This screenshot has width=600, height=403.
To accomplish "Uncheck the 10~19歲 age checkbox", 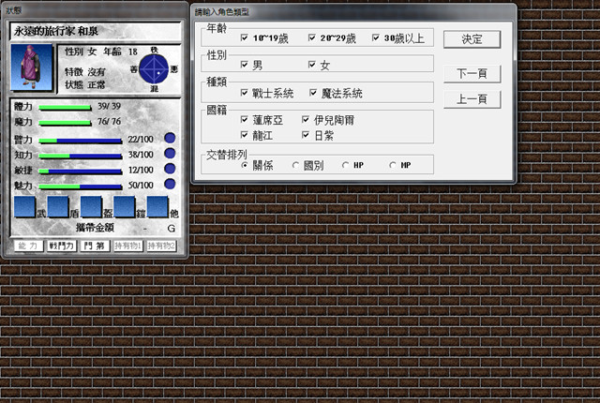I will 244,38.
